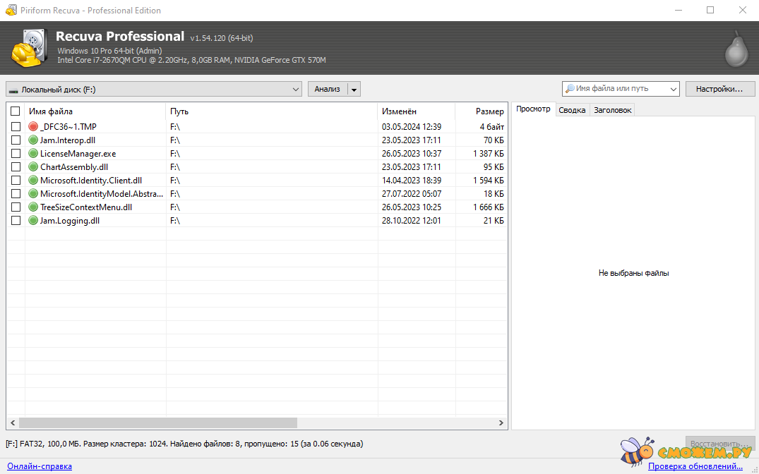
Task: Start scan with the Анализ button
Action: coord(328,89)
